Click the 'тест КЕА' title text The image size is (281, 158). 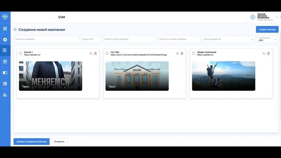pos(115,52)
